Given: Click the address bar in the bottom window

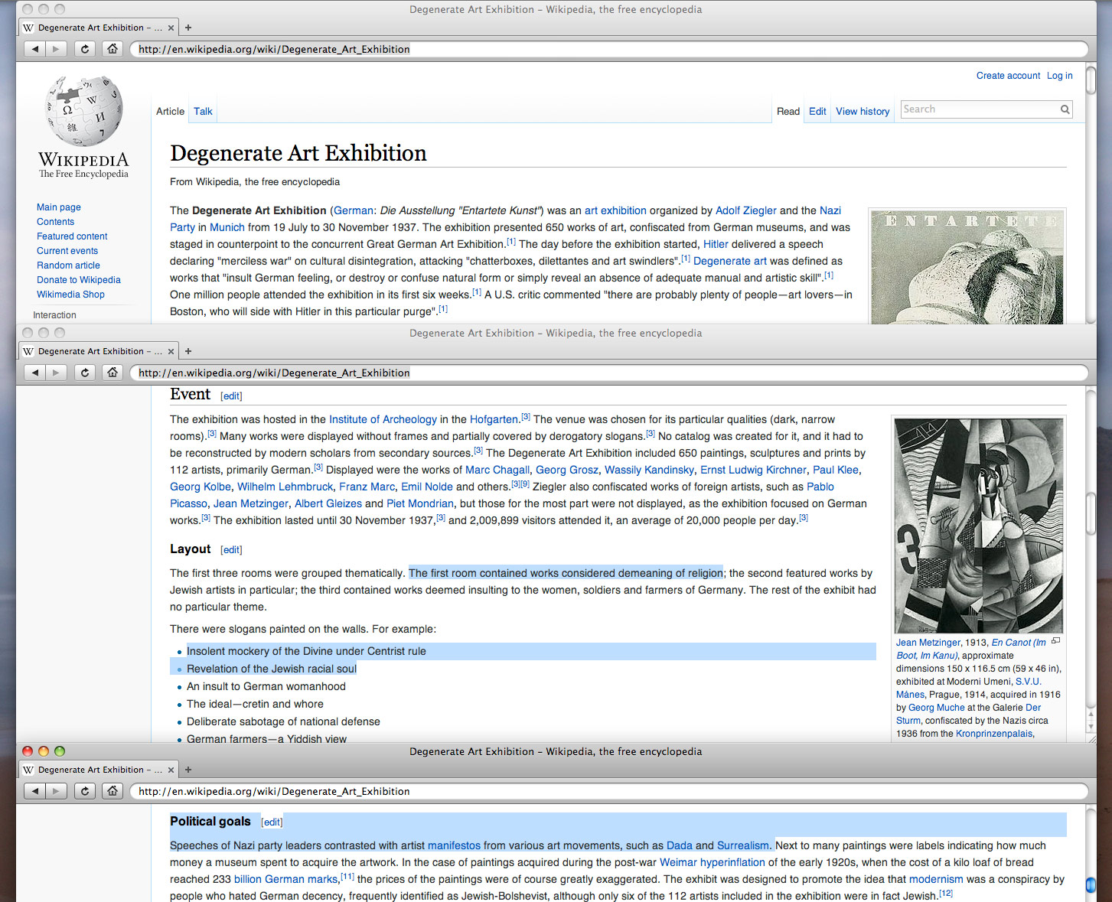Looking at the screenshot, I should coord(608,791).
